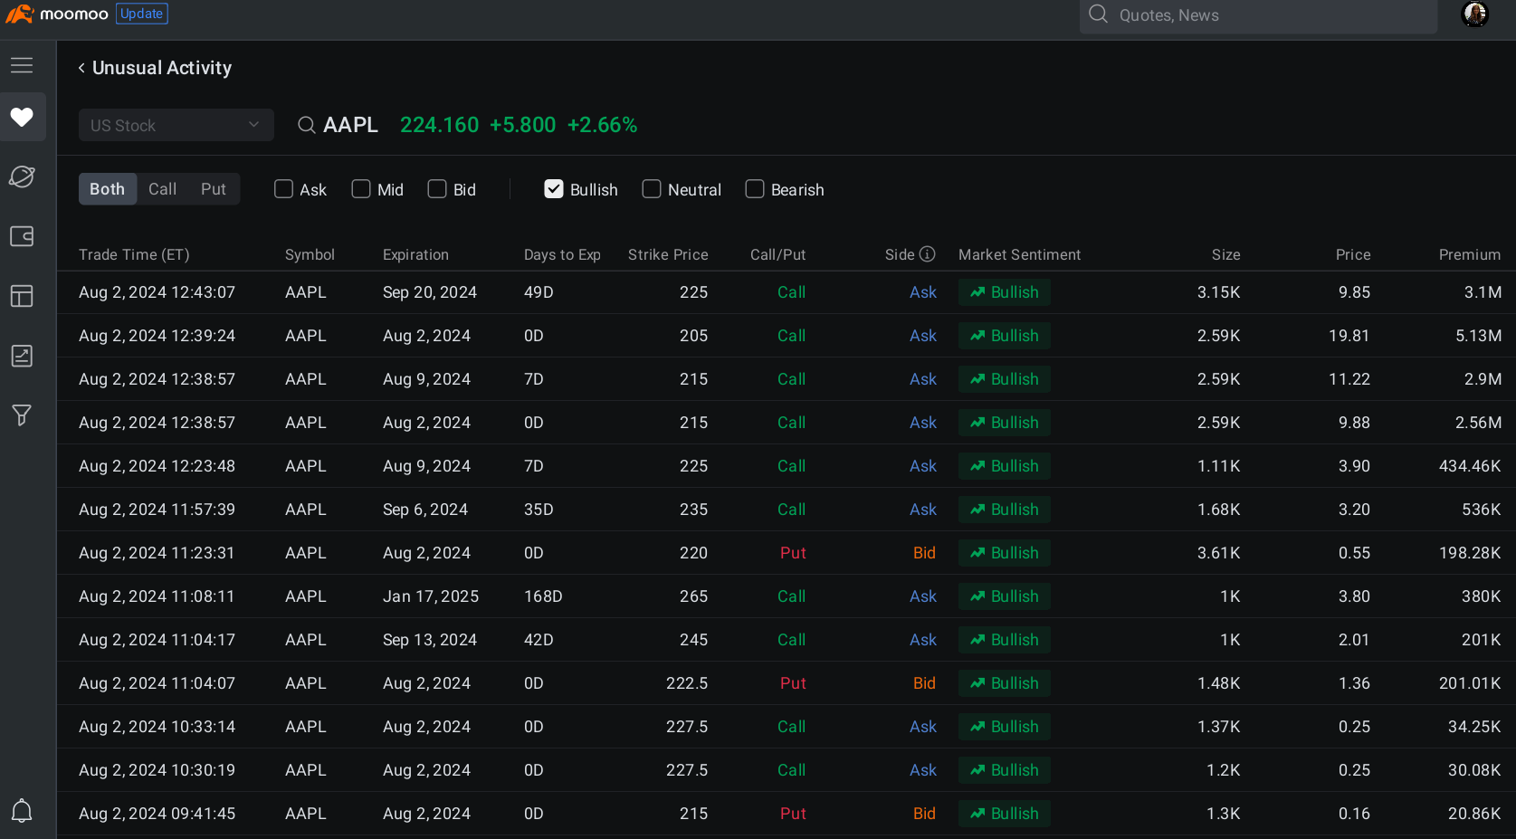This screenshot has height=839, width=1516.
Task: Click the magnifier next to AAPL
Action: pos(307,125)
